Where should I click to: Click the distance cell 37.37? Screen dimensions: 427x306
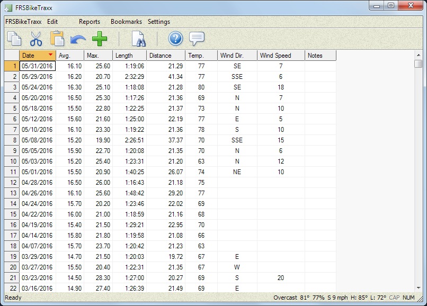[166, 140]
